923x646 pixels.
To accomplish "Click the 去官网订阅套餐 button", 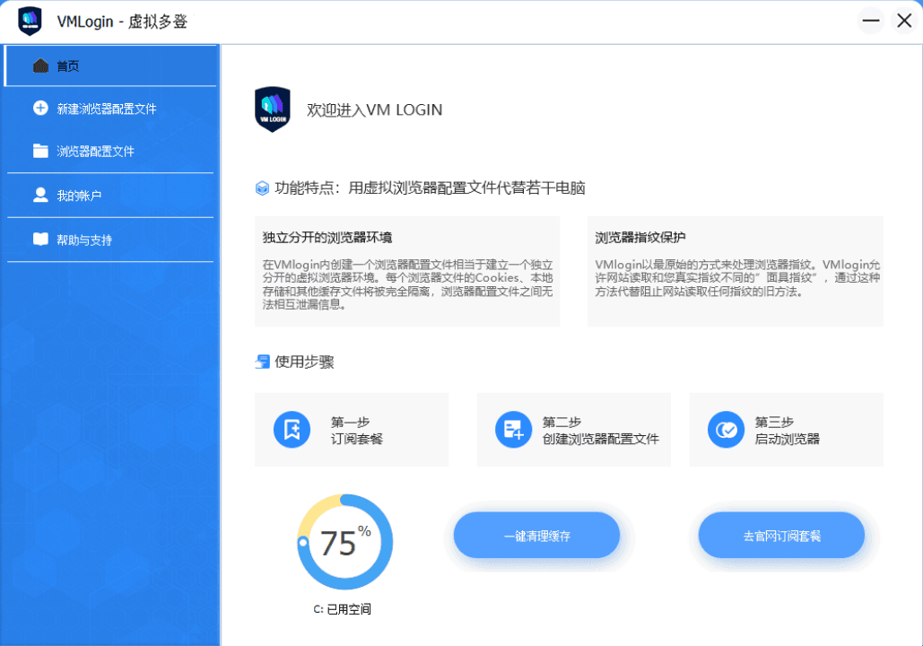I will coord(780,535).
